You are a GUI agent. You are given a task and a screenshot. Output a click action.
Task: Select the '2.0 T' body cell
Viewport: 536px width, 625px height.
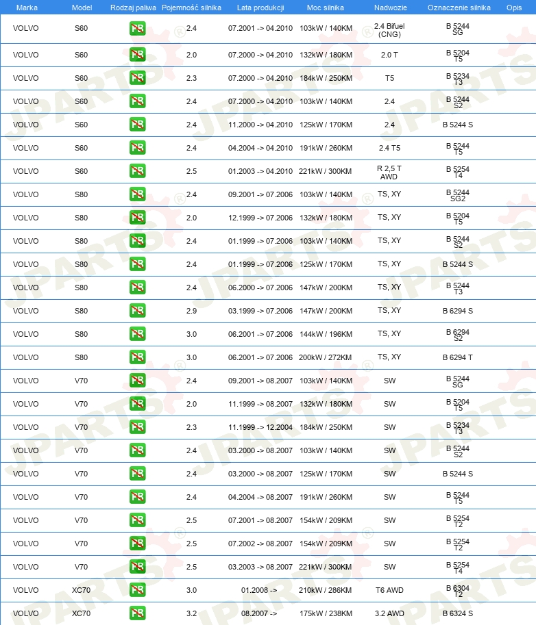pos(389,55)
